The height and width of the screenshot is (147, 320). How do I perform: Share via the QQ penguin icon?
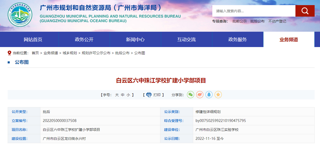click(209, 95)
